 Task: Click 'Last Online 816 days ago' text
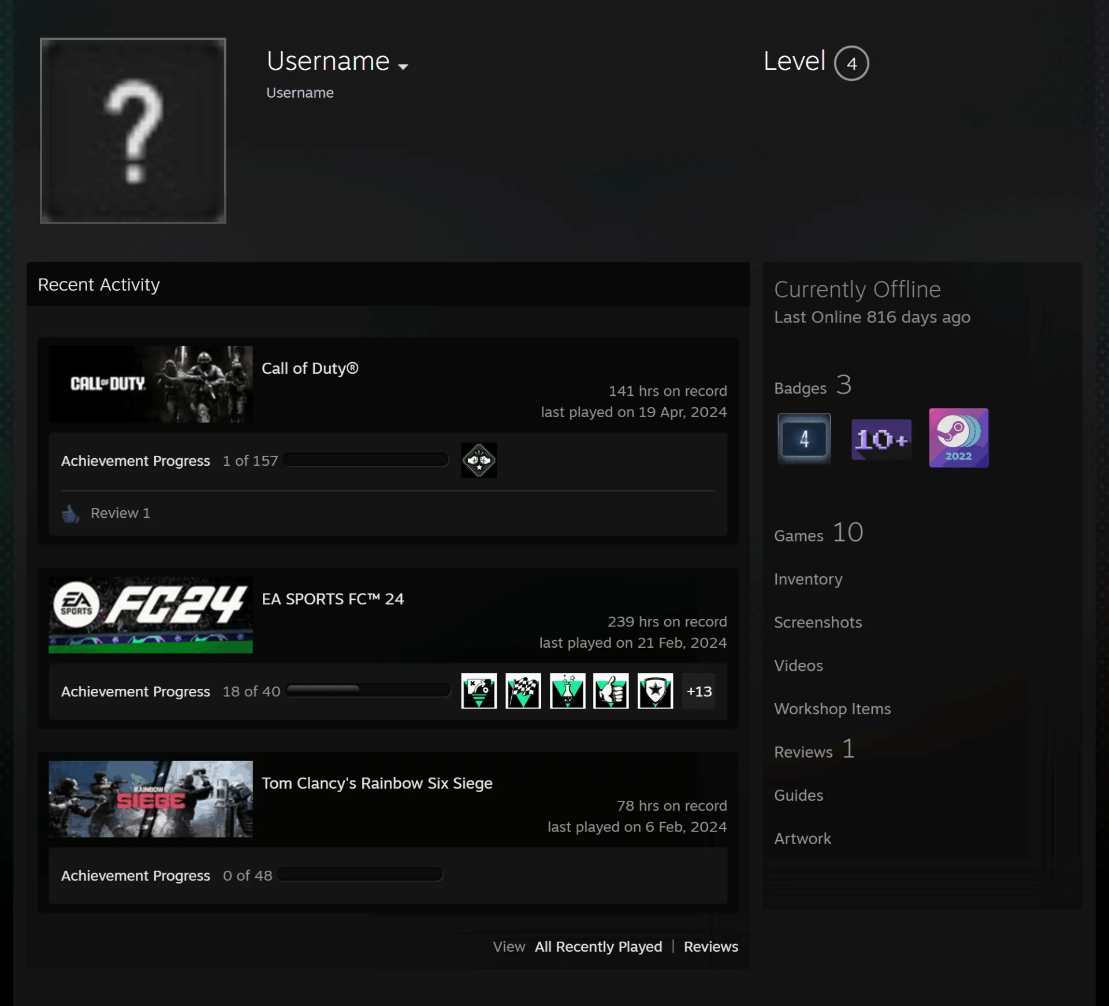872,317
